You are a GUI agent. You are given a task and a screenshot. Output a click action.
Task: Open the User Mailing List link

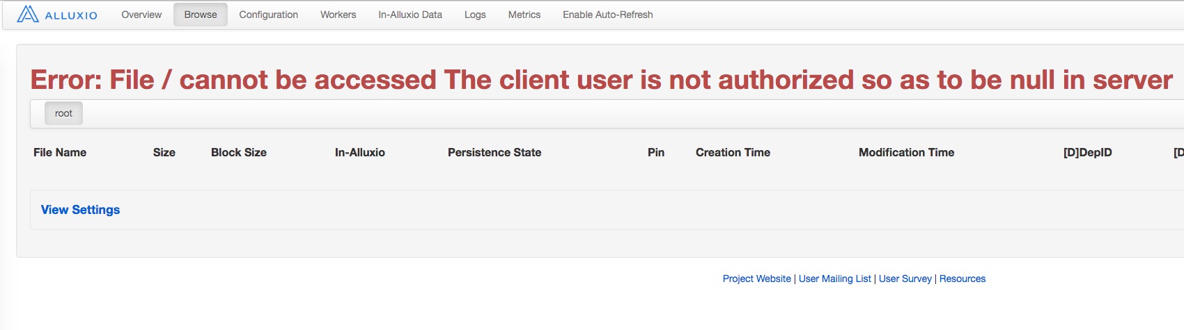834,279
